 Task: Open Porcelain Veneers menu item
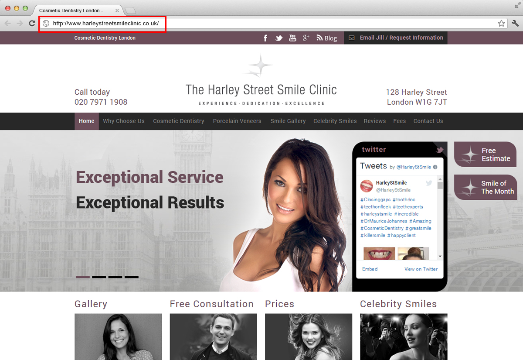(237, 121)
